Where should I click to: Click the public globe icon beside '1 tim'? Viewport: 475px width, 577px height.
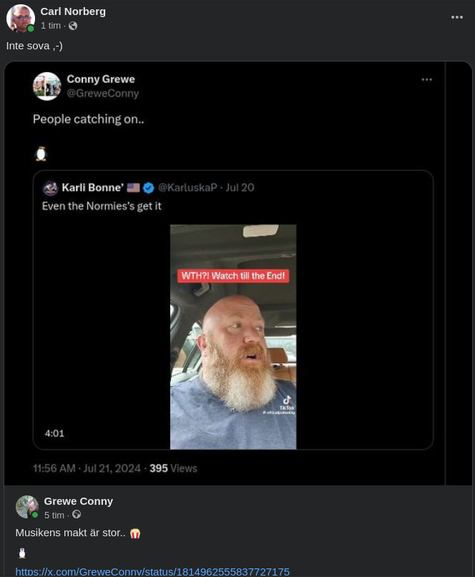coord(73,26)
